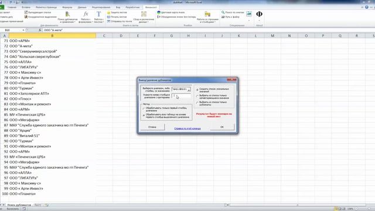375x211 pixels.
Task: Expand the dropdown under the Ф icon
Action: [x=259, y=21]
